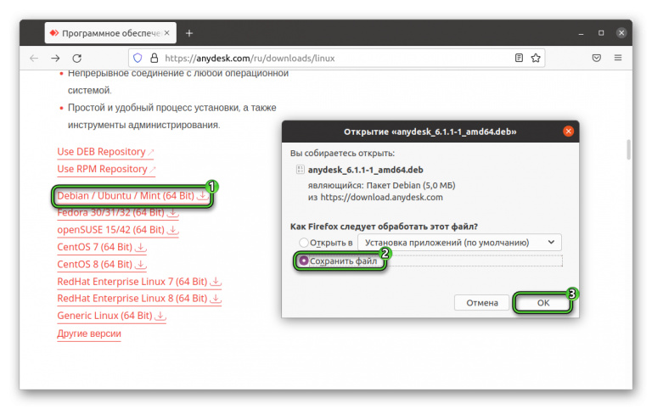652x409 pixels.
Task: Download RedHat Enterprise Linux 7 (64 Bit)
Action: pyautogui.click(x=139, y=282)
